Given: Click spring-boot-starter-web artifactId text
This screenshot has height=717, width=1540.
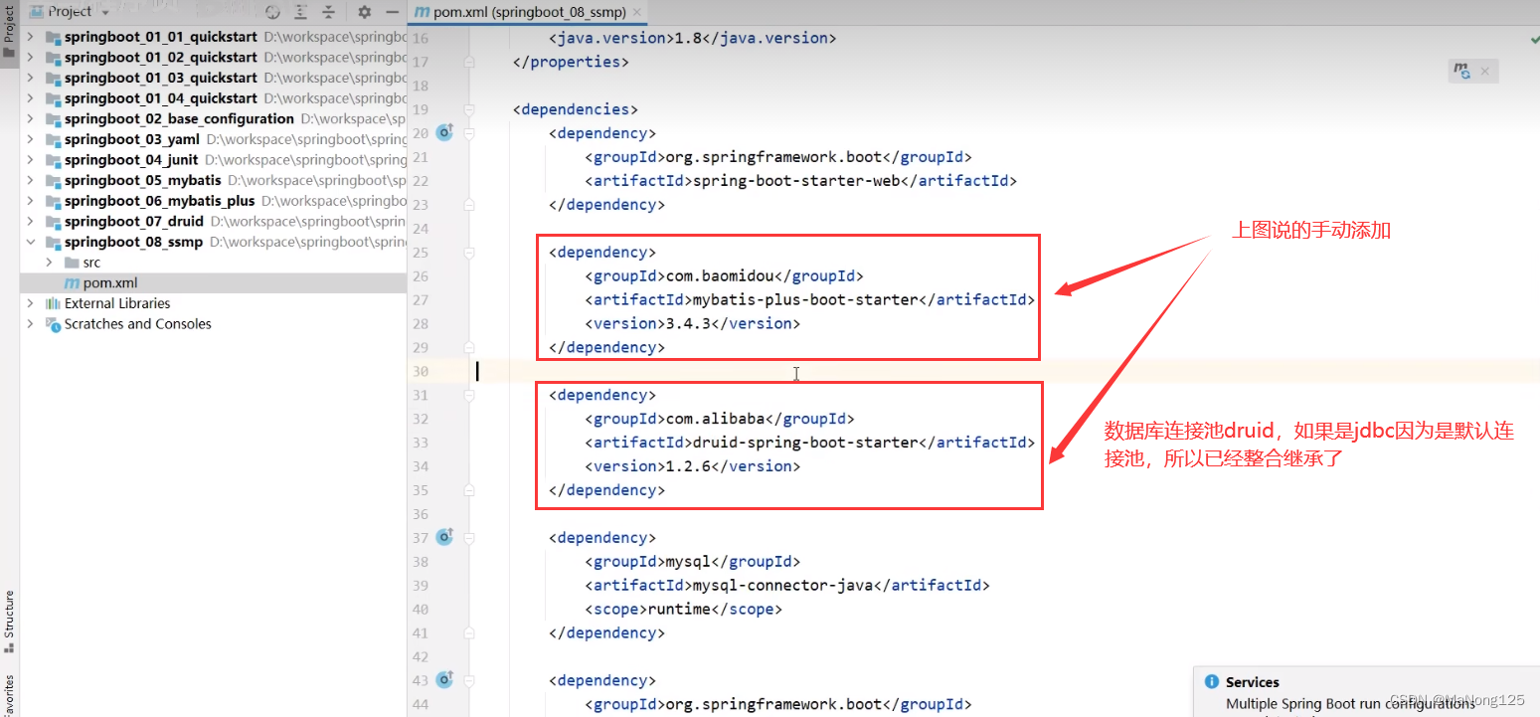Looking at the screenshot, I should pyautogui.click(x=796, y=181).
